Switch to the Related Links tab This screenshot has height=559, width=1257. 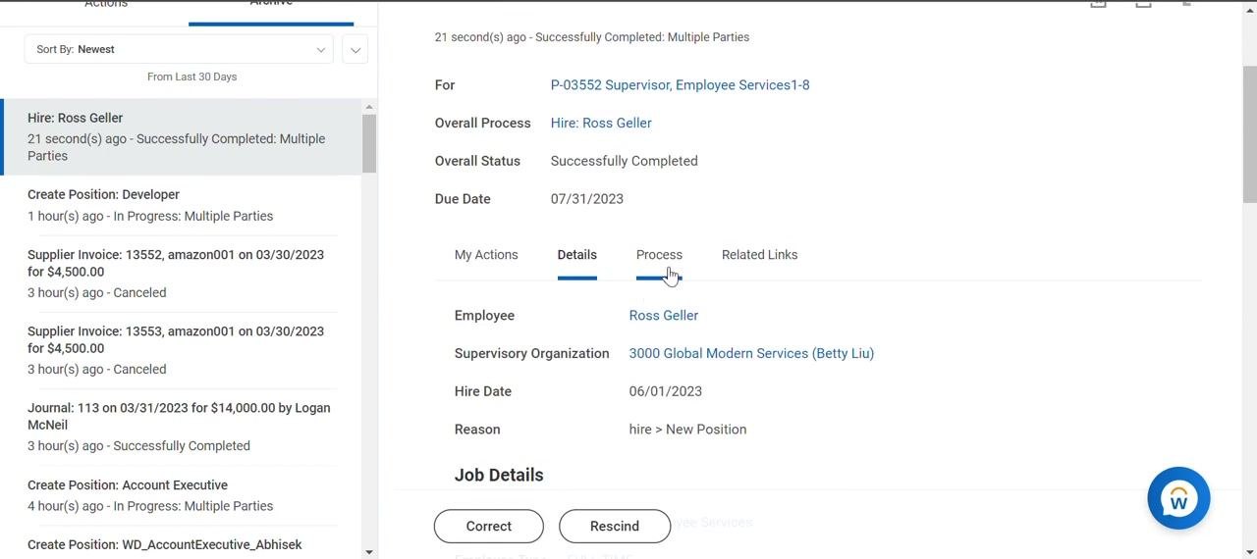pyautogui.click(x=759, y=255)
